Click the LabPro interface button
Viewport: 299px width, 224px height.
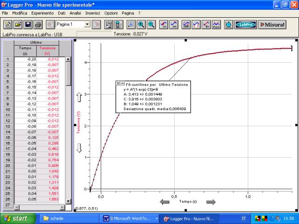tap(245, 25)
